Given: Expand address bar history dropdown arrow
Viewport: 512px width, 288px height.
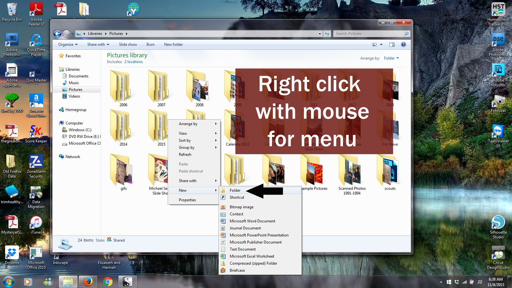Looking at the screenshot, I should (320, 34).
